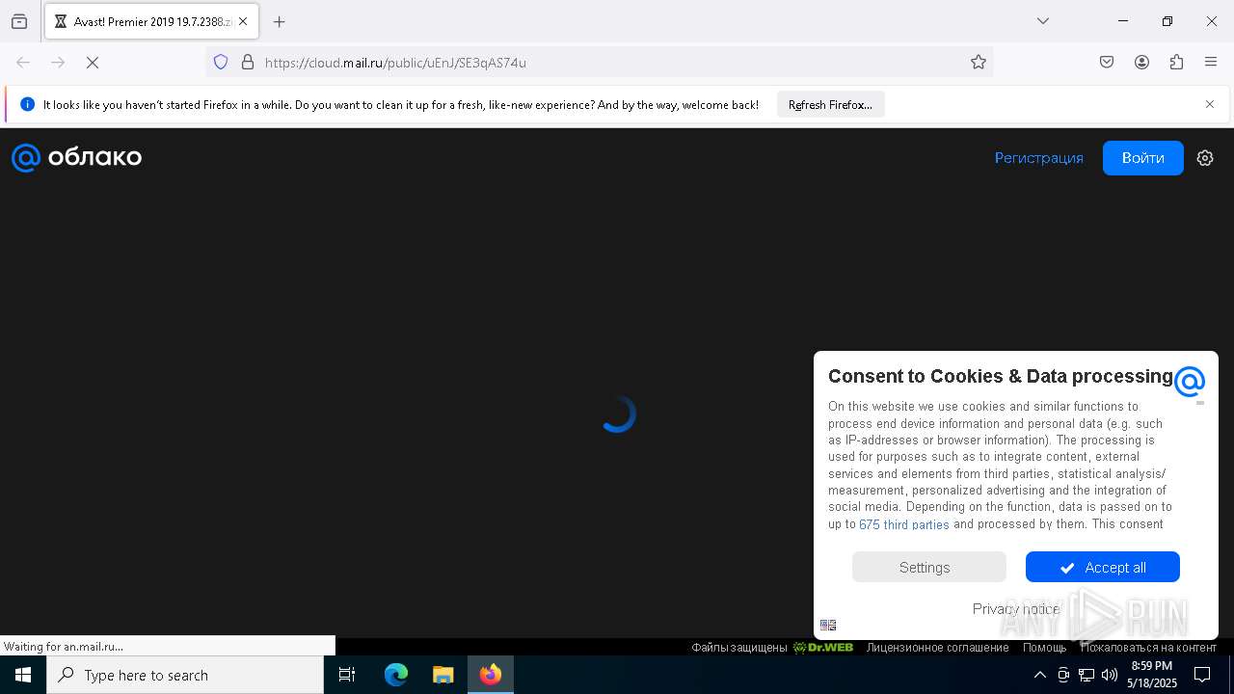The width and height of the screenshot is (1234, 694).
Task: Open Firefox View icon in the tab bar
Action: [x=19, y=21]
